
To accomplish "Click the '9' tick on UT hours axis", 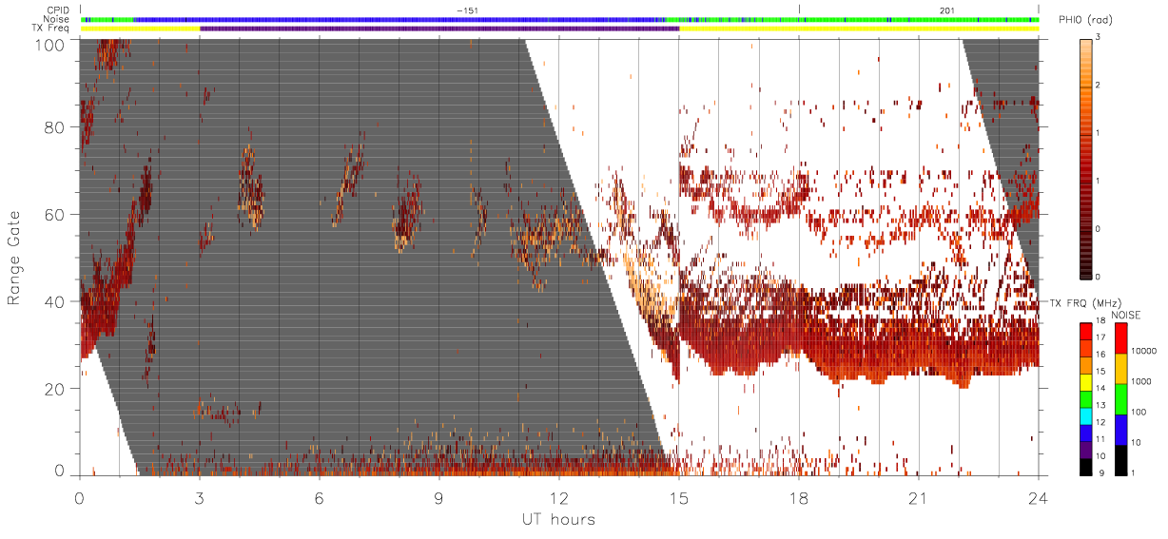I will (x=438, y=498).
